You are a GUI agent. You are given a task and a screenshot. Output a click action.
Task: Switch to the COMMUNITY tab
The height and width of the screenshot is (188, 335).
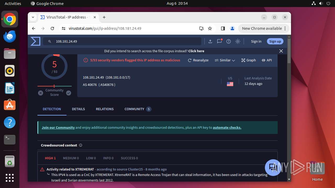pyautogui.click(x=138, y=109)
